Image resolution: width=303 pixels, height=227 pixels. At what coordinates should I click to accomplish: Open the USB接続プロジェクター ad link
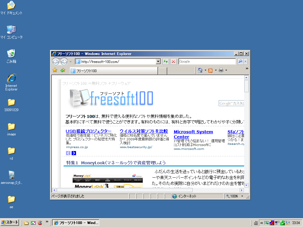[x=88, y=131]
